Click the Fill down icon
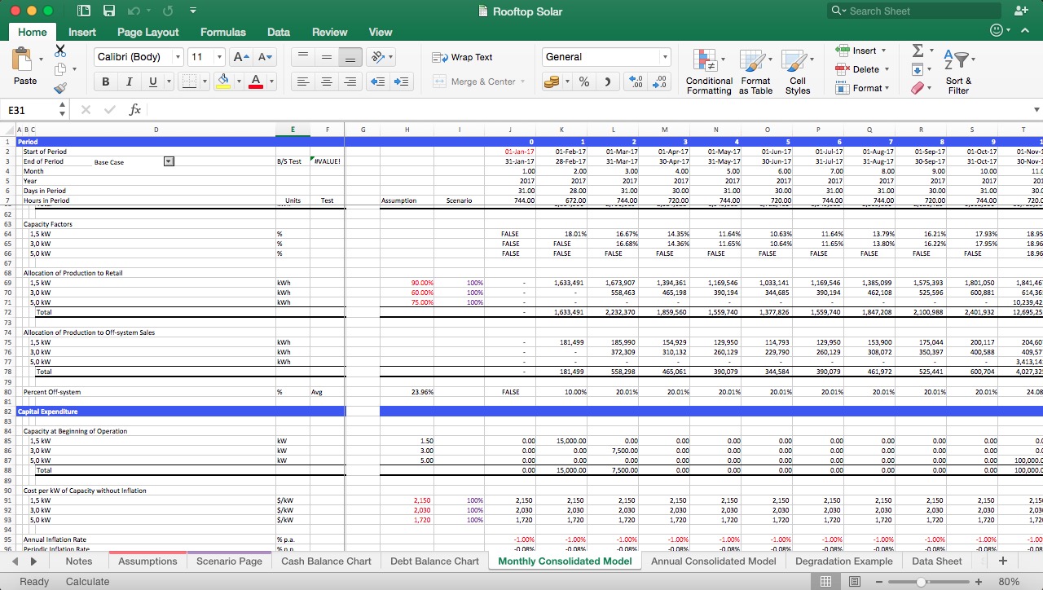Viewport: 1043px width, 590px height. point(918,69)
